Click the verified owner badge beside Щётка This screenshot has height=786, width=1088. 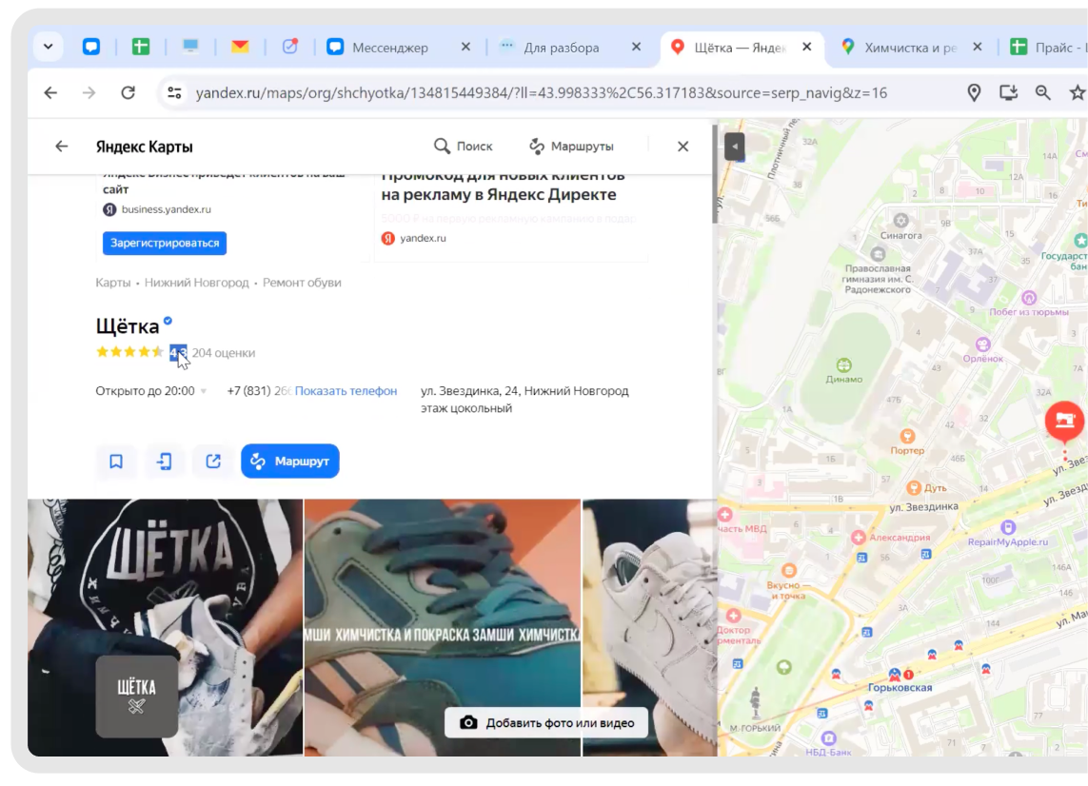tap(168, 321)
